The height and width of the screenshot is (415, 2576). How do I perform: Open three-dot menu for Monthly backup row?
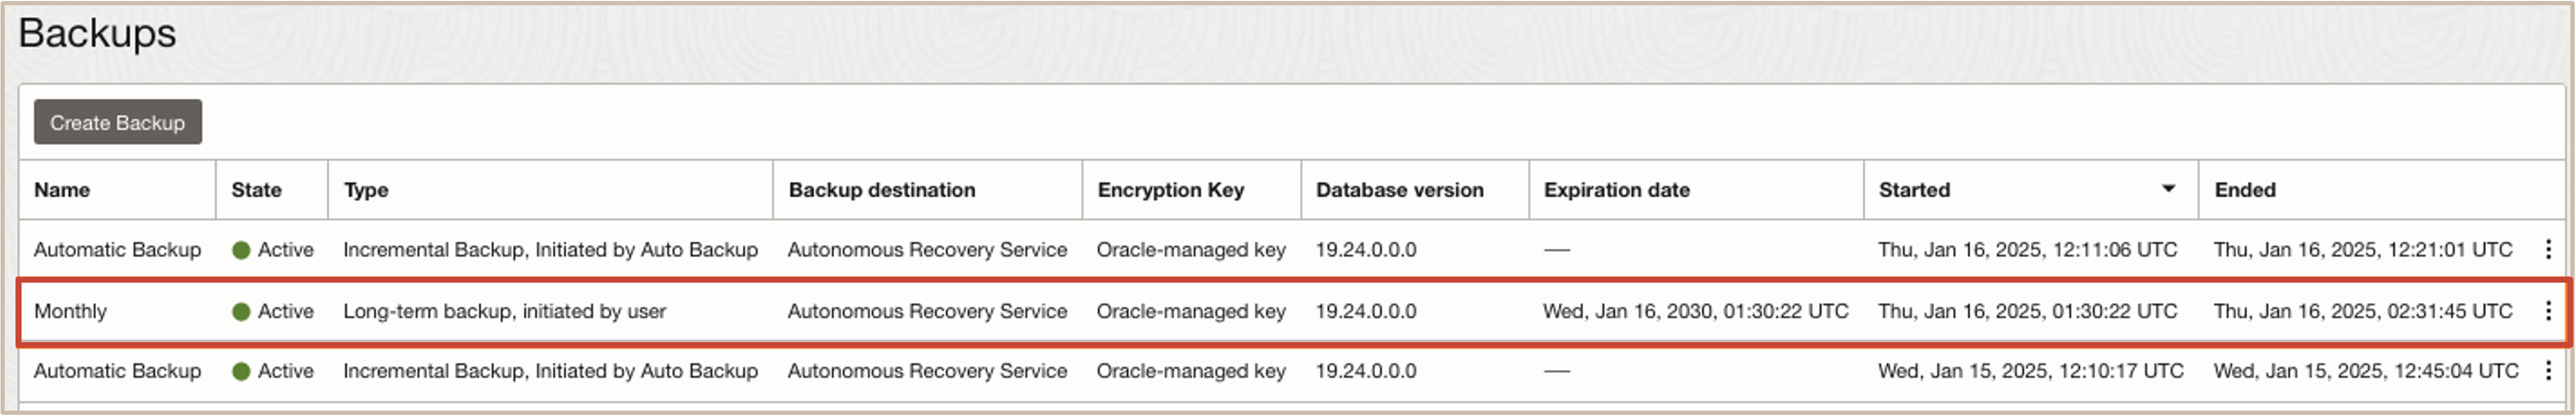2547,311
